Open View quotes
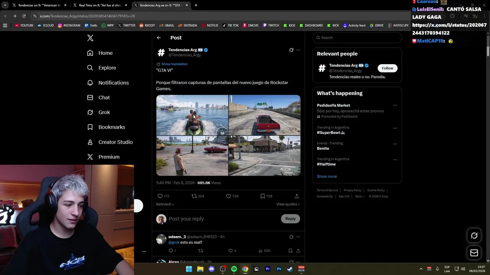 click(288, 204)
